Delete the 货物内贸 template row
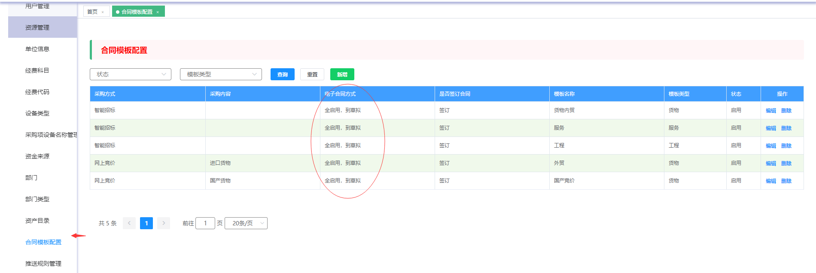The width and height of the screenshot is (816, 273). click(x=786, y=111)
